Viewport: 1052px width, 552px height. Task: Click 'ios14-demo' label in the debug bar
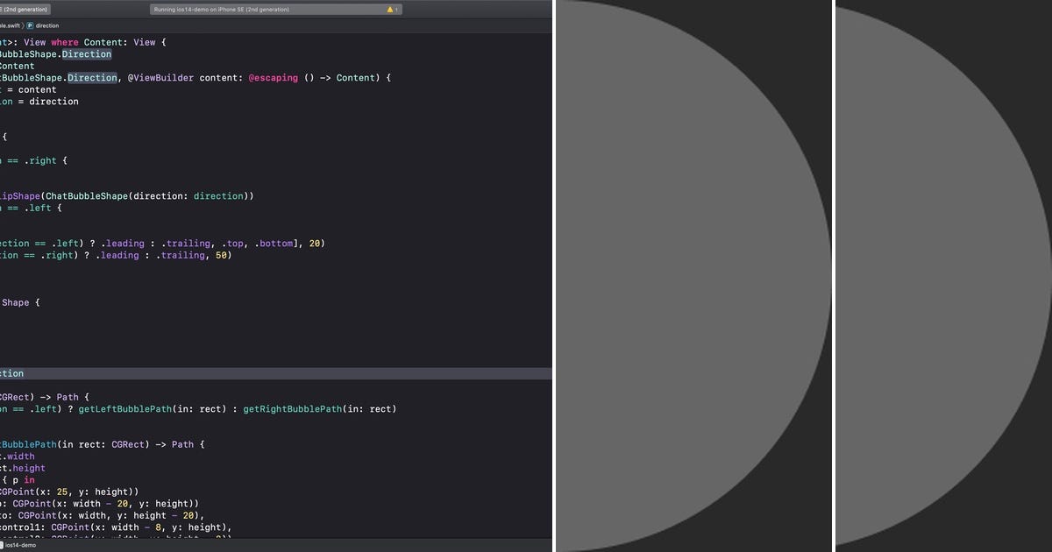click(x=21, y=545)
